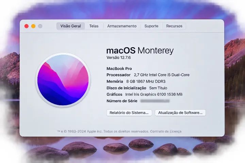Click the macOS Monterey logo image

click(63, 80)
